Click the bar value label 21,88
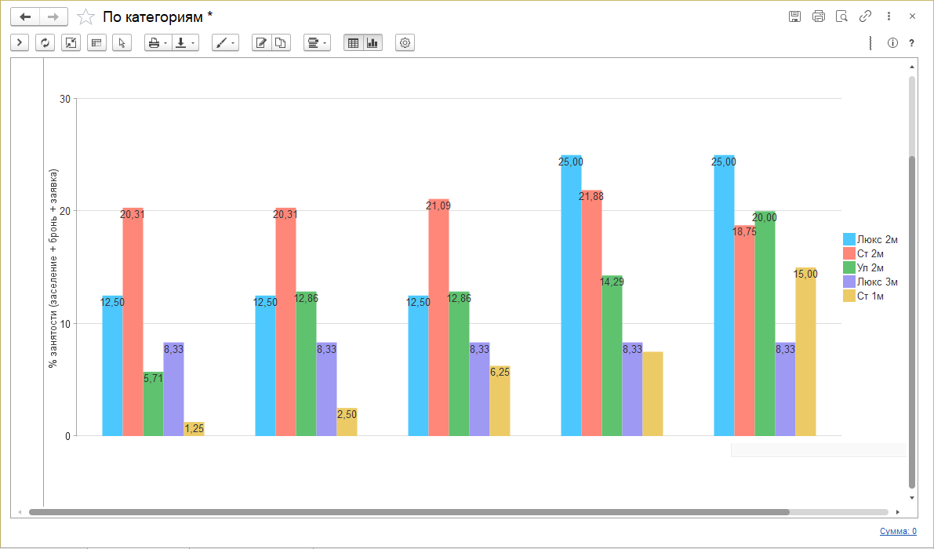Image resolution: width=934 pixels, height=549 pixels. point(591,196)
